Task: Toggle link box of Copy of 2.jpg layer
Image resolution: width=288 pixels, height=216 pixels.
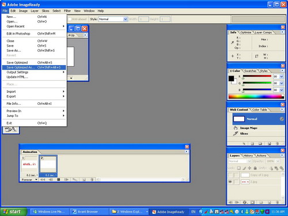Action: pos(236,175)
